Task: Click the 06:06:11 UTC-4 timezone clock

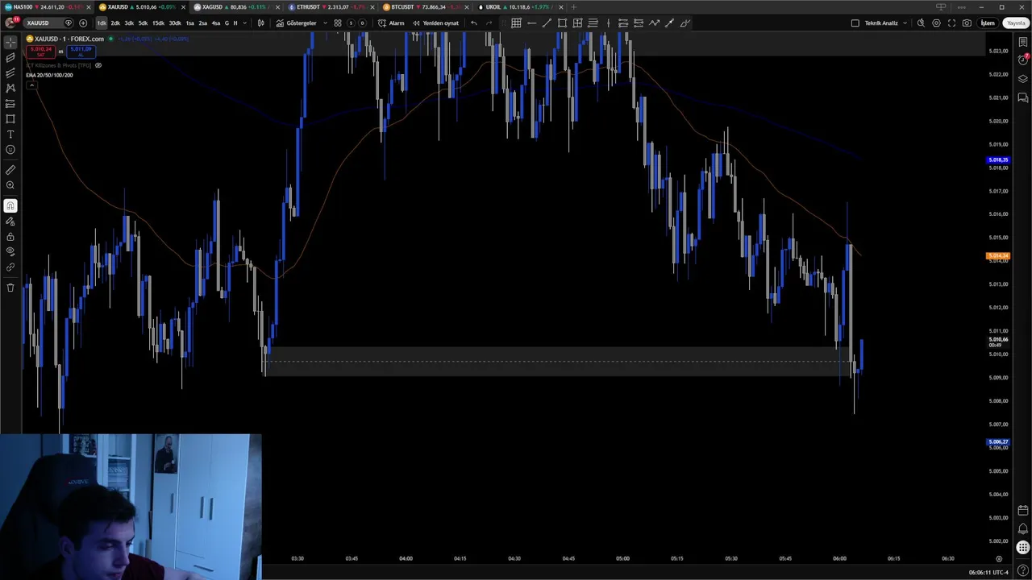Action: (x=988, y=572)
